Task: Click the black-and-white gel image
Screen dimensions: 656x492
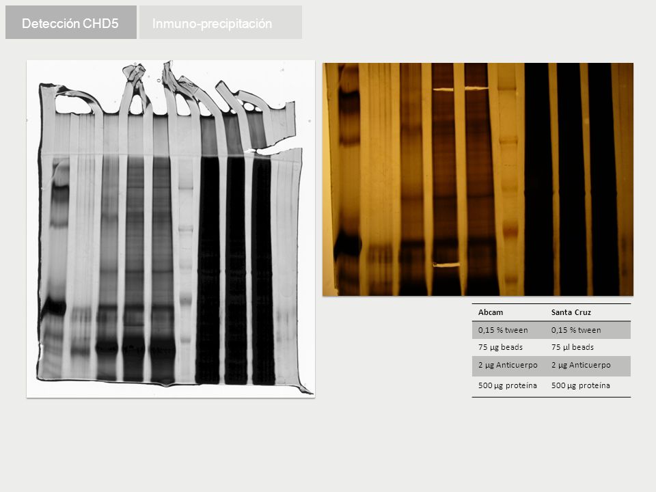Action: tap(171, 229)
